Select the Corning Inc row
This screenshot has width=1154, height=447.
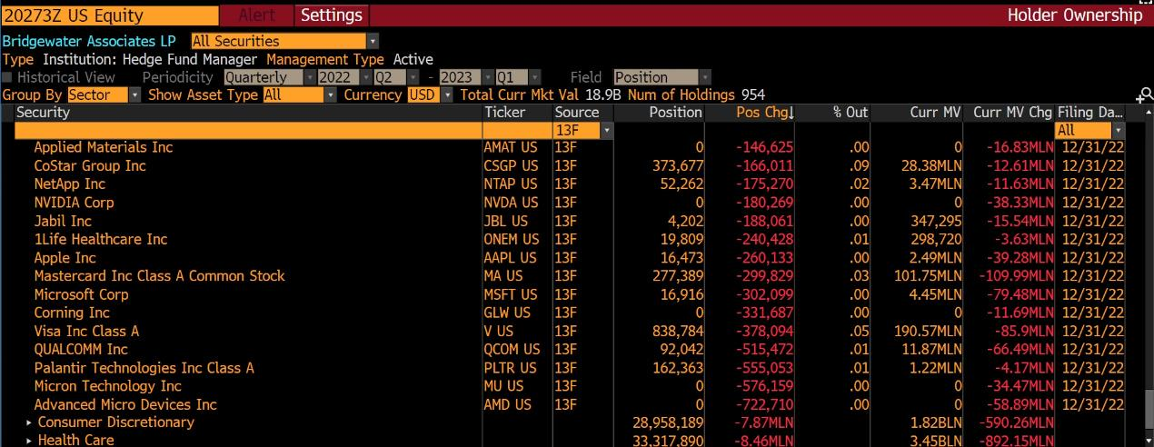click(571, 313)
